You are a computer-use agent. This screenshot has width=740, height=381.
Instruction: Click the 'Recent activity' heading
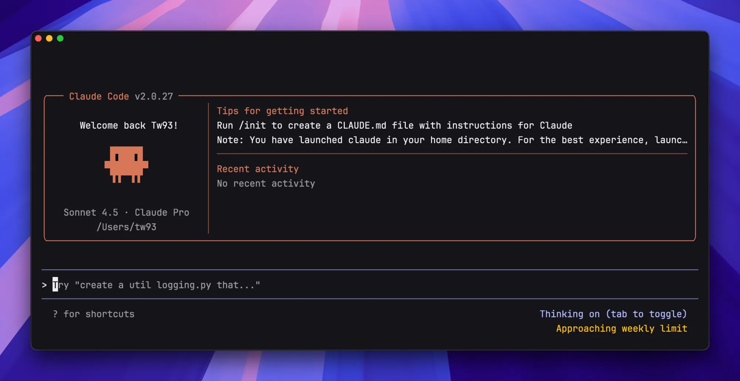(x=258, y=169)
